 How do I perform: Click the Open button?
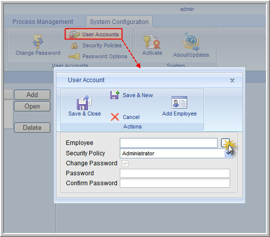[x=32, y=107]
